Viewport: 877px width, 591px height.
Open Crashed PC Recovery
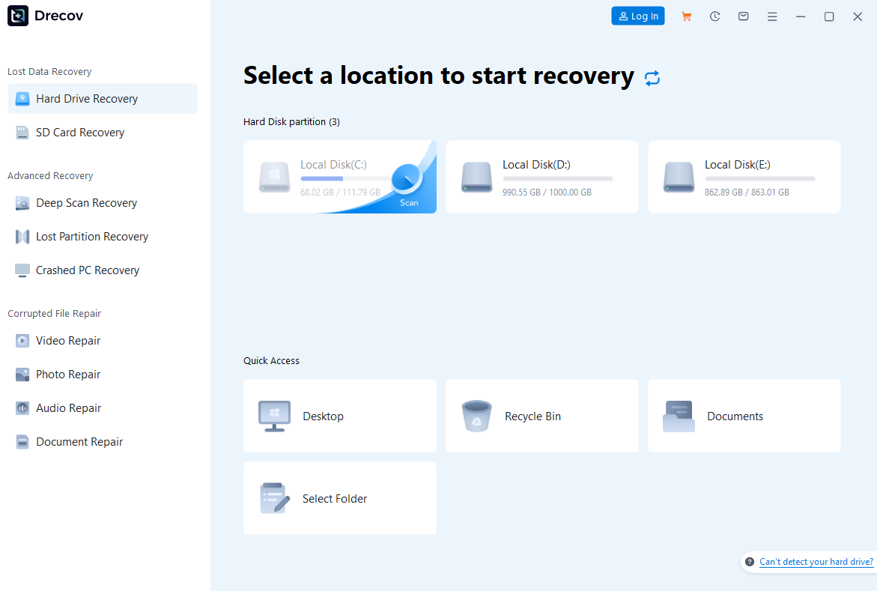click(88, 270)
